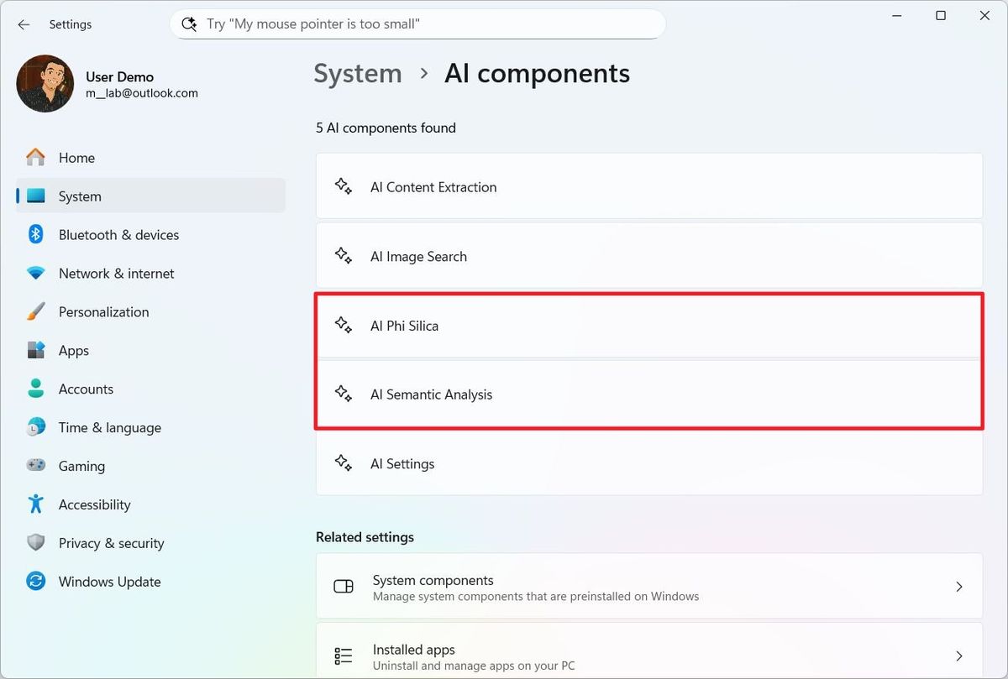Click the Gaming controller icon

point(35,466)
